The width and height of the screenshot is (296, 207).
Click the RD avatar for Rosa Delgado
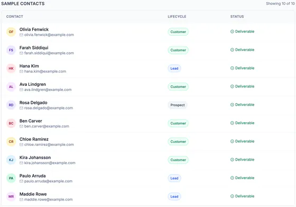pyautogui.click(x=11, y=105)
